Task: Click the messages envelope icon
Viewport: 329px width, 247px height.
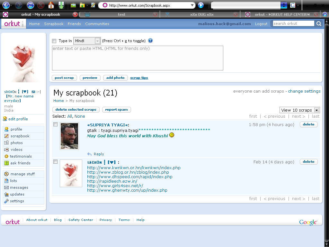Action: 6,188
